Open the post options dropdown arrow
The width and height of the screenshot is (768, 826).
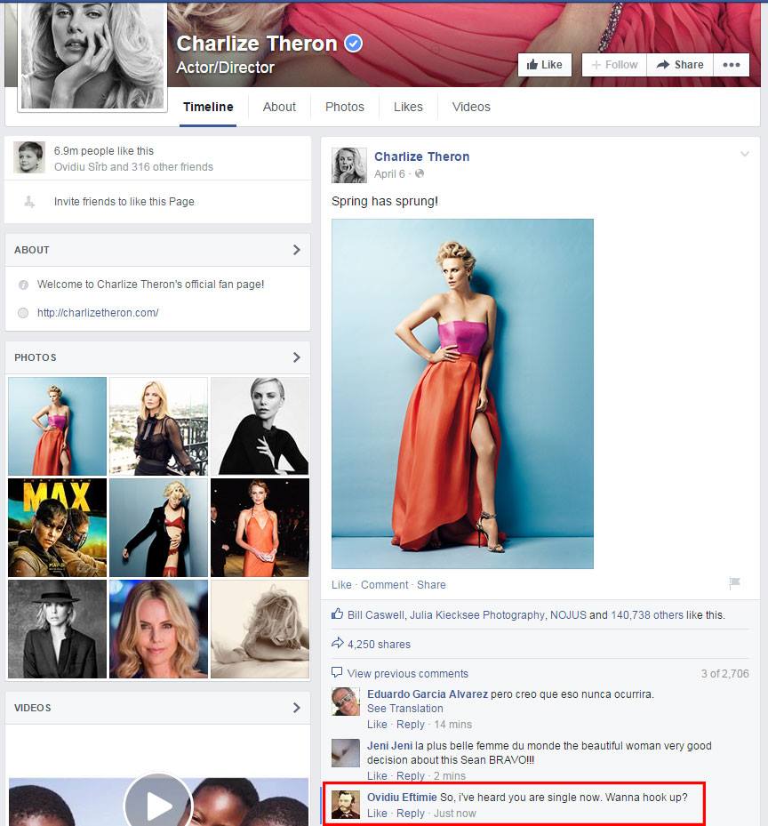(744, 154)
